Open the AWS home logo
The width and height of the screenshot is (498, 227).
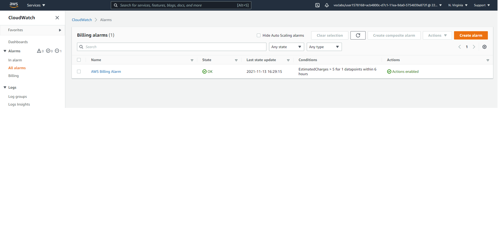(x=14, y=5)
